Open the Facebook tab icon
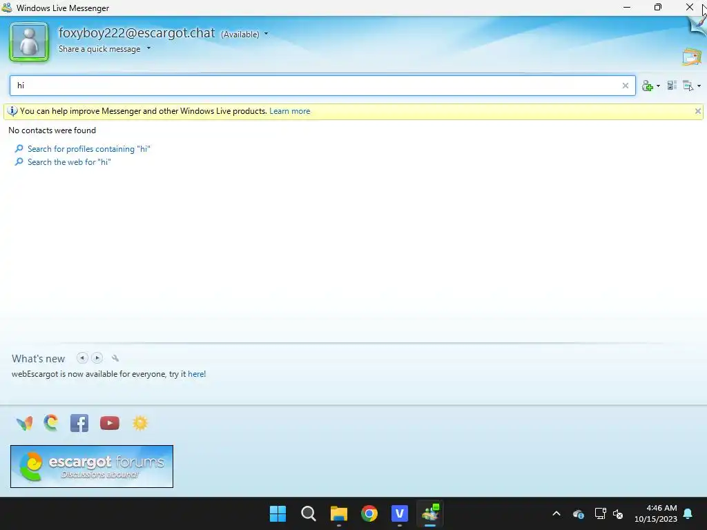 point(79,423)
